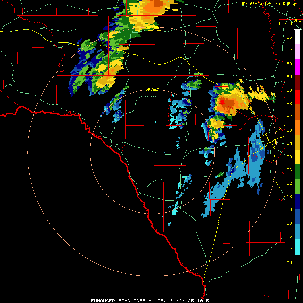The image size is (303, 303).
Task: Click the '14' legend value
Action: click(x=289, y=210)
